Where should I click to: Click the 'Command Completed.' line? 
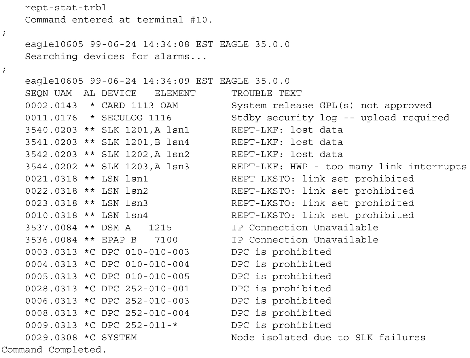(x=54, y=350)
